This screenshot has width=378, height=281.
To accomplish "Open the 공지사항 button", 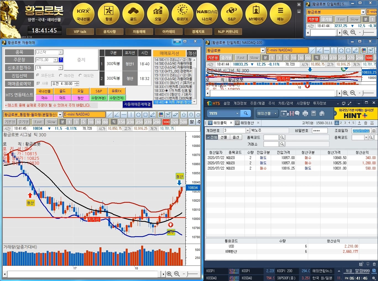I will tap(109, 32).
